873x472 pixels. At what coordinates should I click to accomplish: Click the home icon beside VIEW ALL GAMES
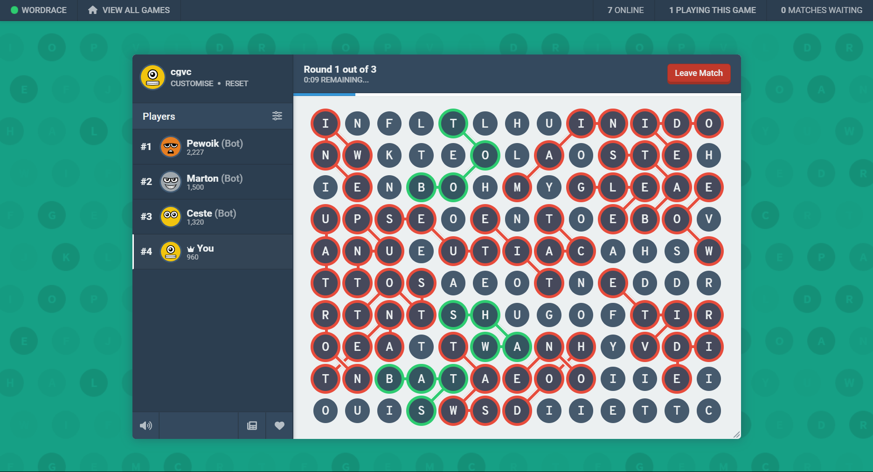pos(92,10)
